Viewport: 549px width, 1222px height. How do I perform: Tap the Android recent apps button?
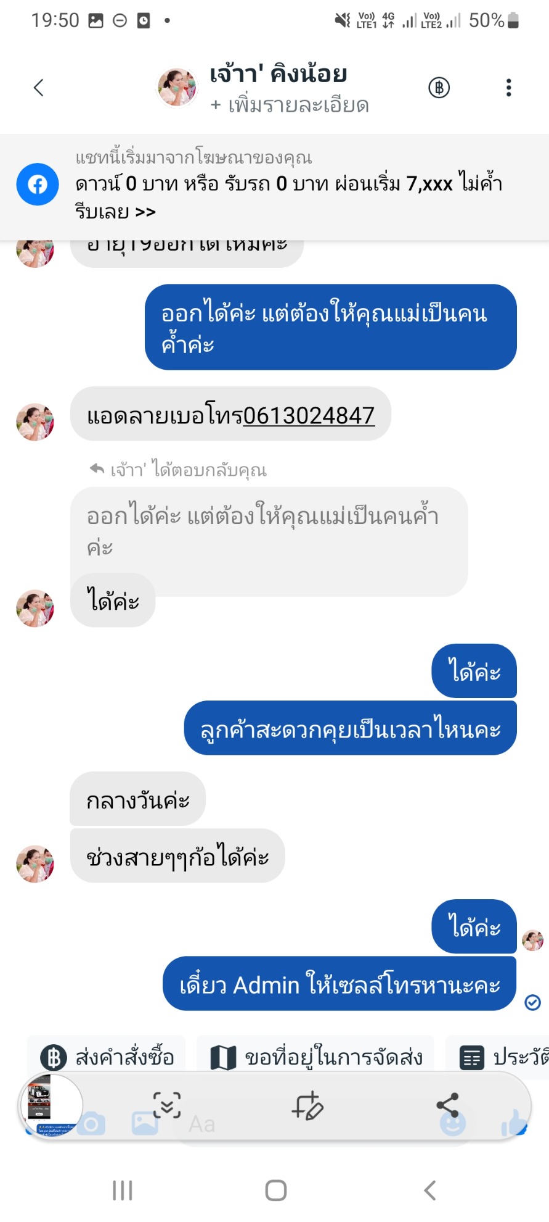pos(122,1191)
